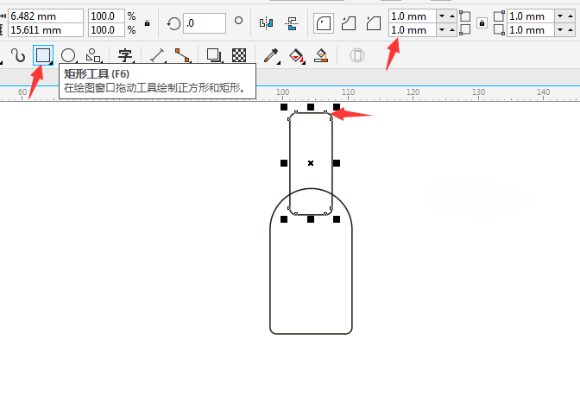
Task: Select the Parallel Dimension tool
Action: (x=158, y=55)
